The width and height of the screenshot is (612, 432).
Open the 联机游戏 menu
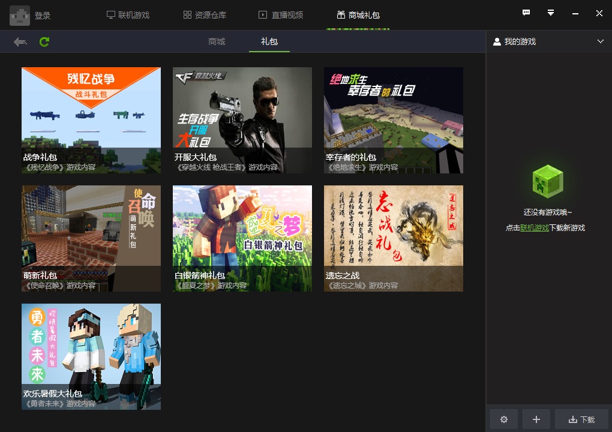[x=128, y=15]
